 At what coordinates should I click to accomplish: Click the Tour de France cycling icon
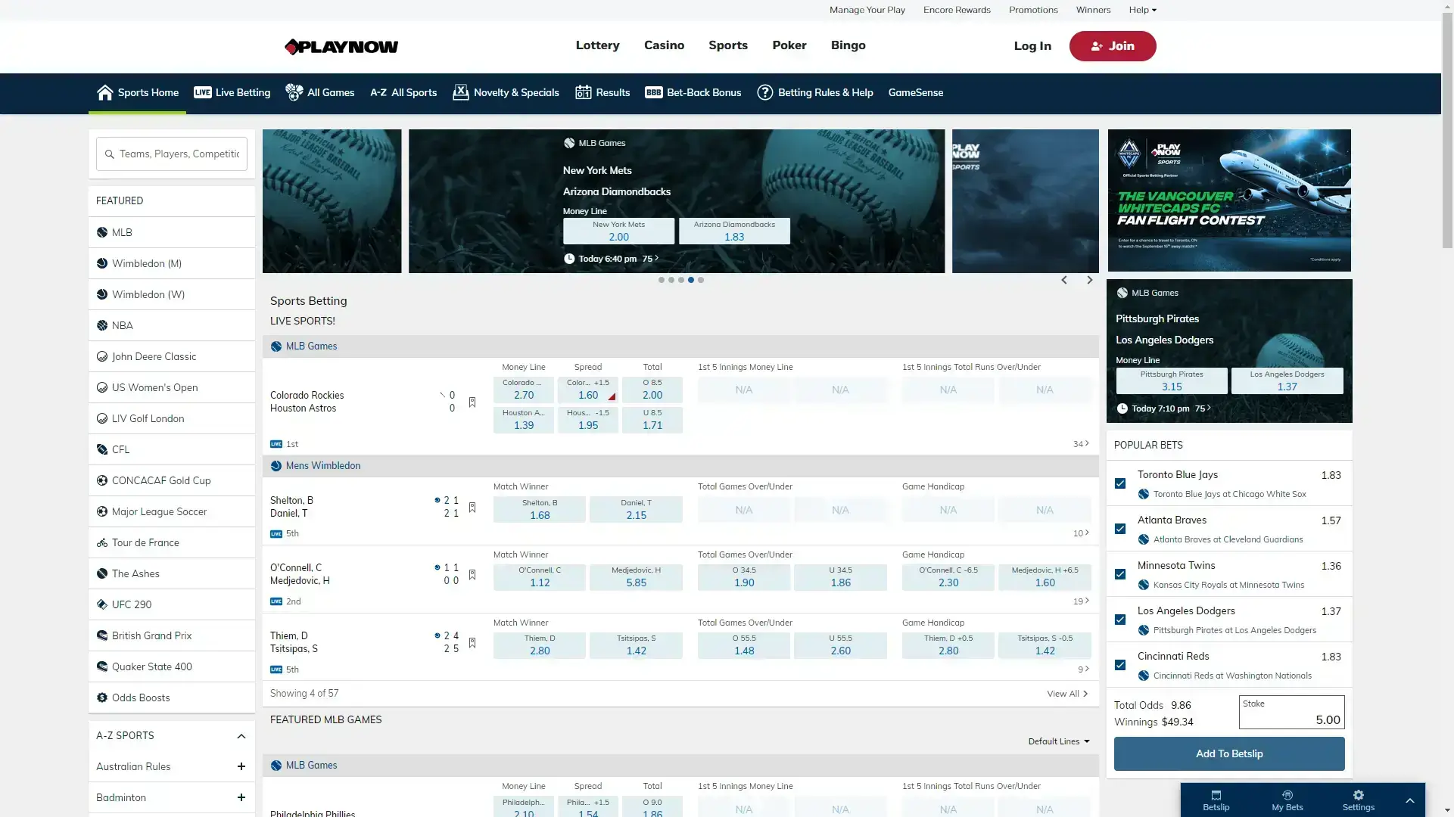[102, 543]
